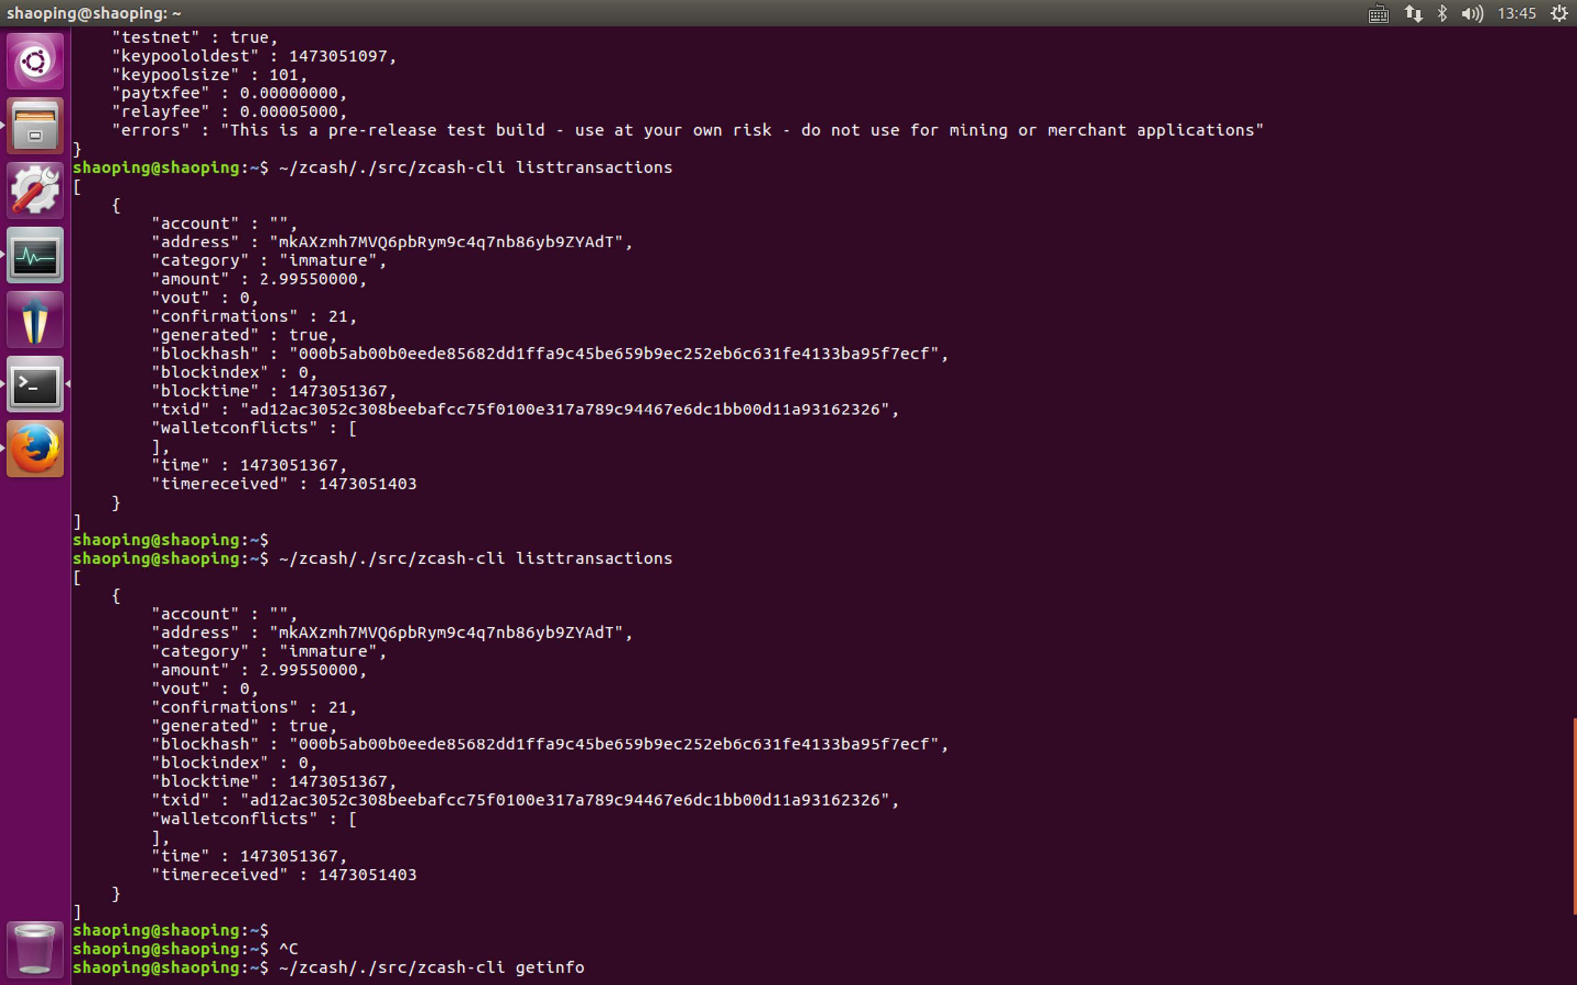
Task: Open the session power gear menu
Action: (x=1559, y=14)
